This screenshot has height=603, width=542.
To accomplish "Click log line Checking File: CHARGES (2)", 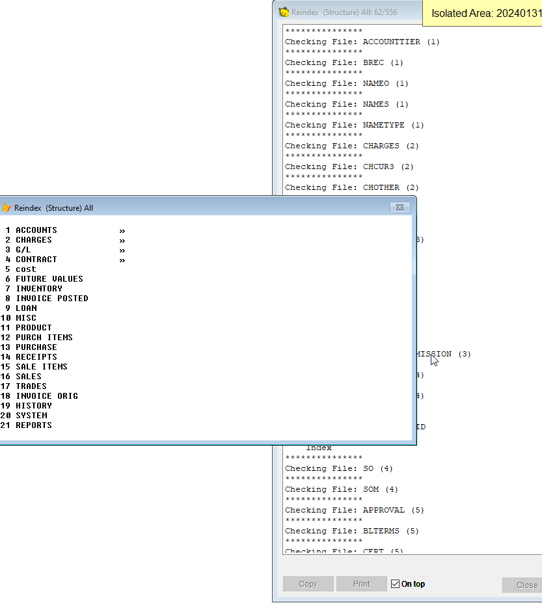I will coord(351,146).
